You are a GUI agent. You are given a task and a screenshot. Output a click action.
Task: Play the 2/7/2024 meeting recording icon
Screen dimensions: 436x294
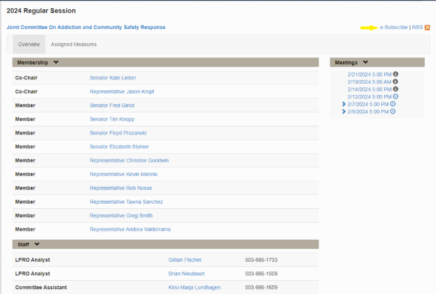point(392,104)
